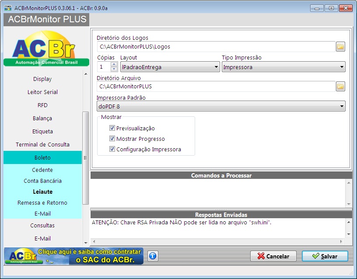Screen dimensions: 357x279
Task: Click the Respostas Enviadas header
Action: tap(221, 215)
